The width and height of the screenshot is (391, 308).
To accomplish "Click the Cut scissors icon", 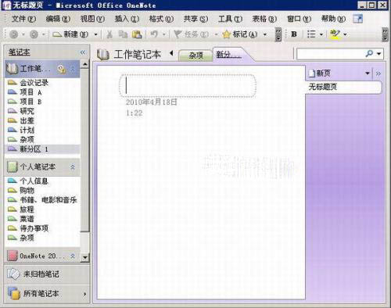I will click(x=109, y=34).
